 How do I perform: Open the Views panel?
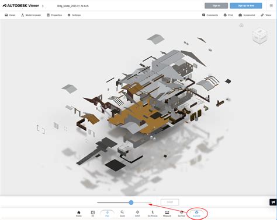(10, 15)
